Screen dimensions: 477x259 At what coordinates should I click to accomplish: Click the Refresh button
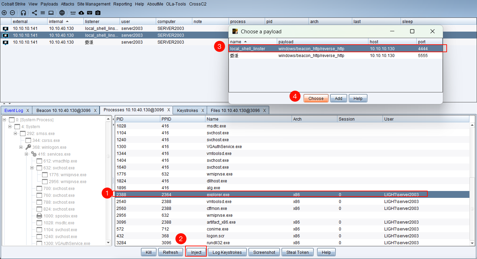coord(171,252)
